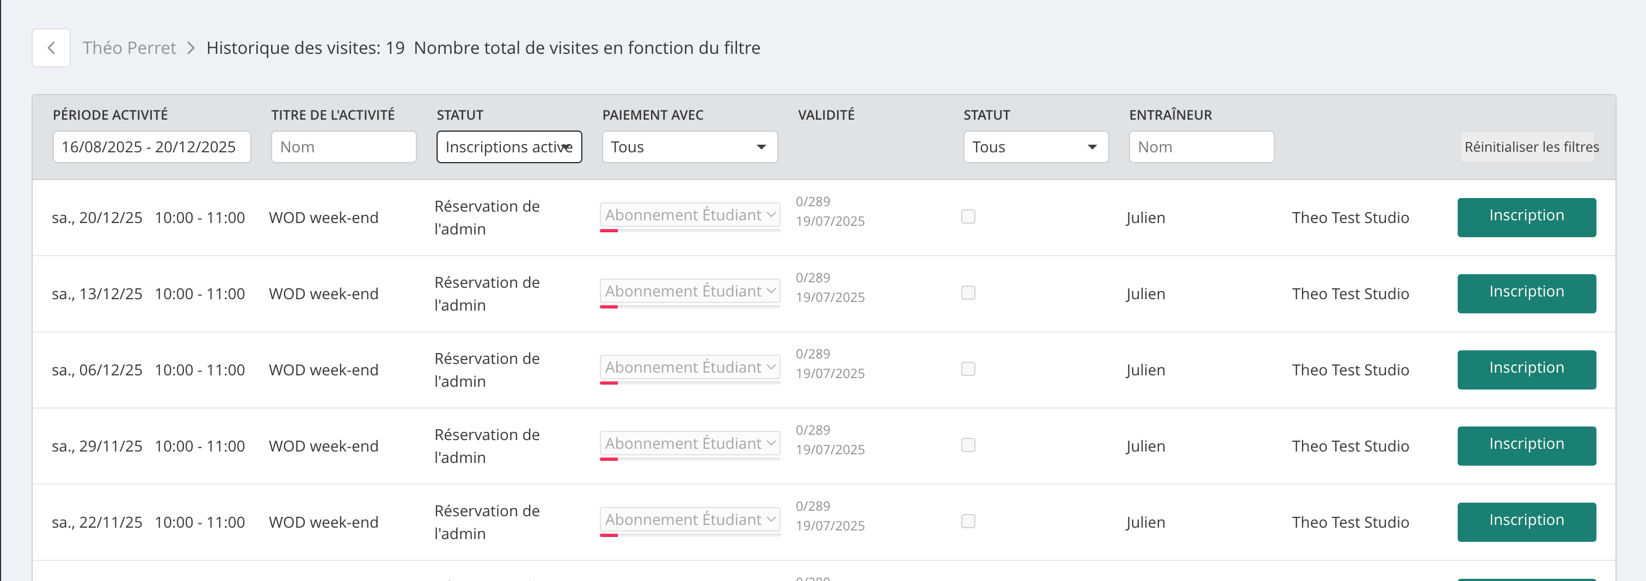Open Abonnement Étudiant dropdown in 13/12/25 row
1646x581 pixels.
coord(690,290)
